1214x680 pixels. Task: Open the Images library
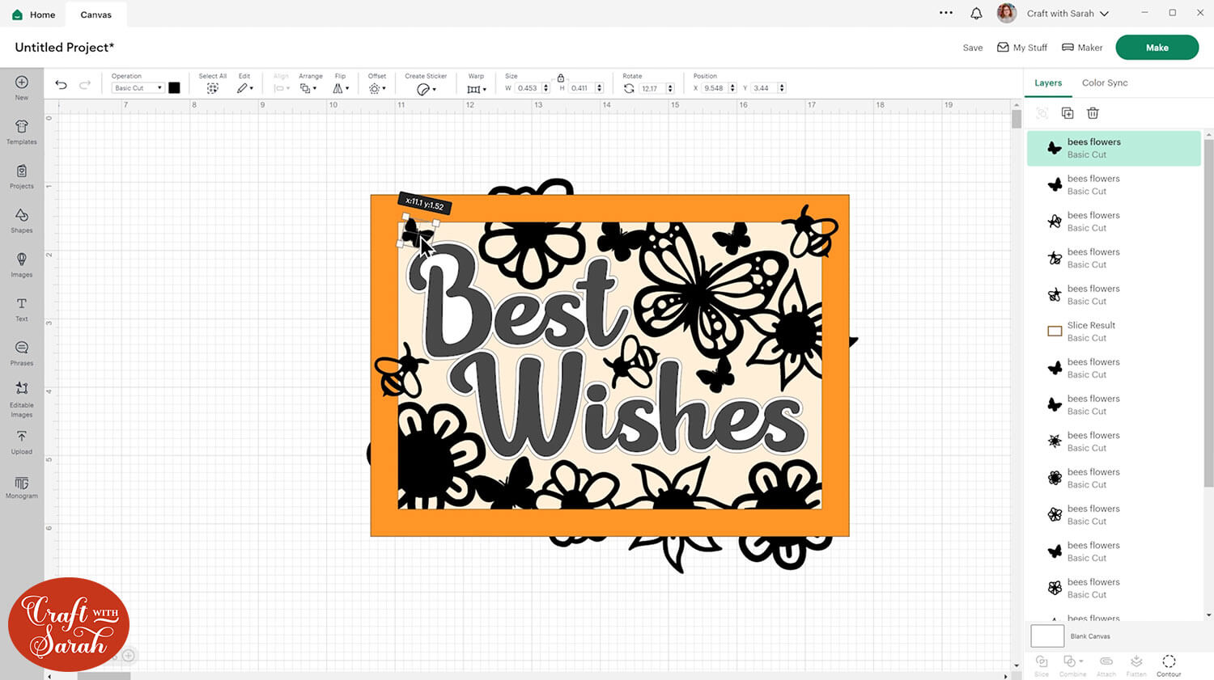pyautogui.click(x=22, y=264)
